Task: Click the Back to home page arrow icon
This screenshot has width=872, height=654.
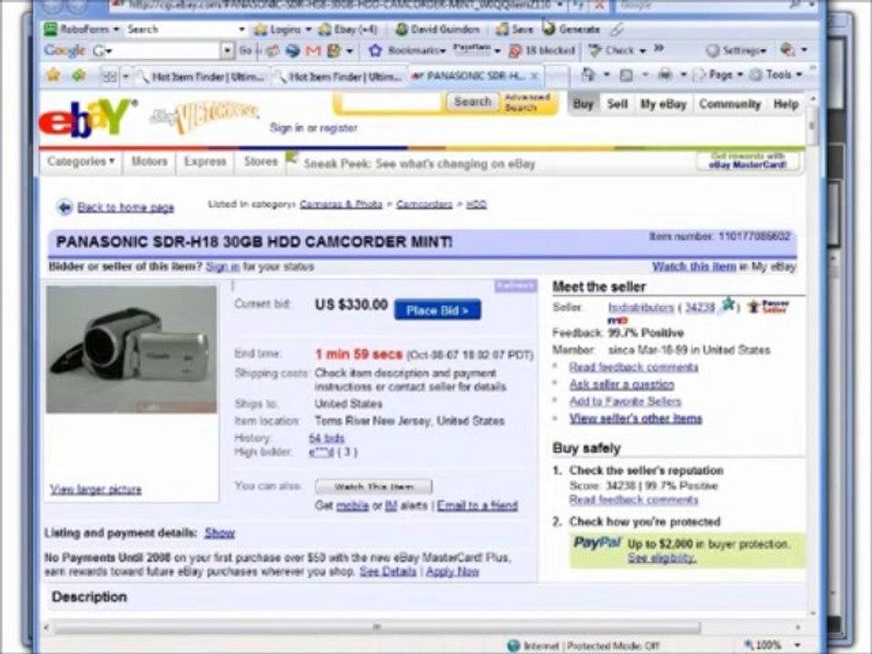Action: click(x=64, y=207)
